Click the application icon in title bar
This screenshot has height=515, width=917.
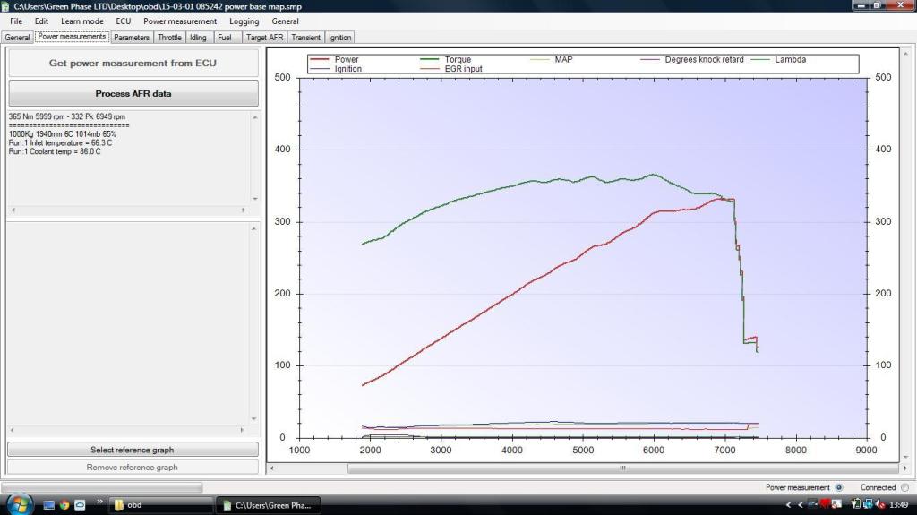[x=5, y=6]
